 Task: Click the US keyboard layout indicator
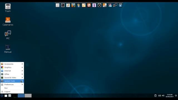[160, 96]
